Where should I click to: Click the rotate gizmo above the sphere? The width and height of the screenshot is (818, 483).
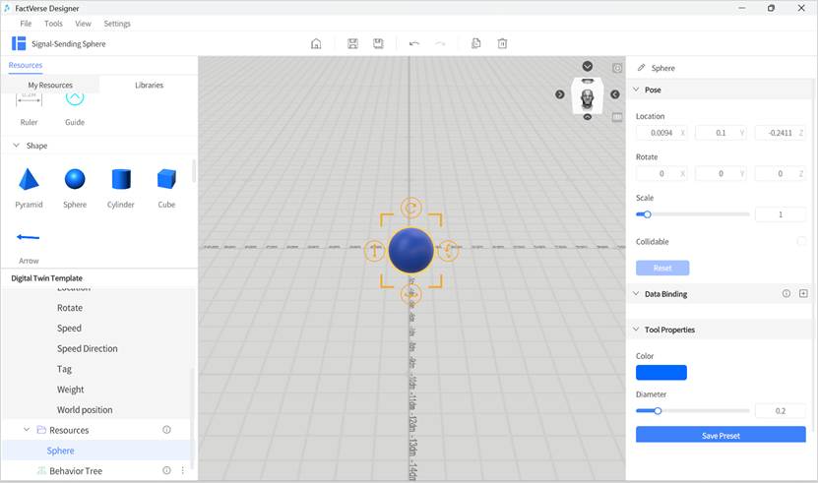(411, 208)
